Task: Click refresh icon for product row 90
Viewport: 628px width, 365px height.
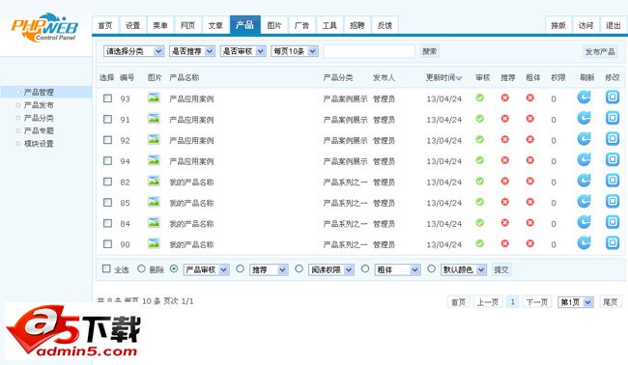Action: pos(584,243)
